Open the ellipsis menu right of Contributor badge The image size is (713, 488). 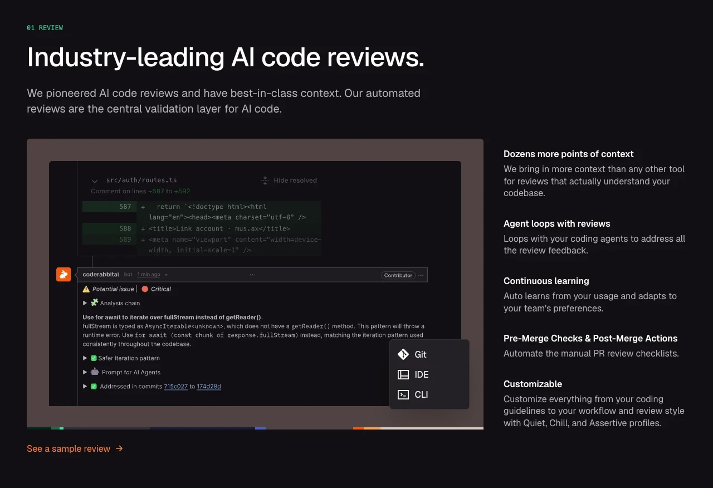pyautogui.click(x=421, y=275)
